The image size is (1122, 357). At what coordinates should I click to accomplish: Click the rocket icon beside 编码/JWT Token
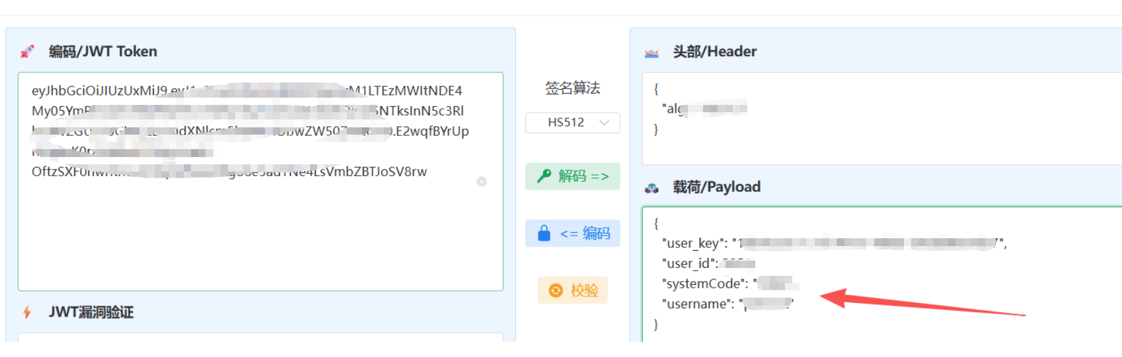click(27, 51)
